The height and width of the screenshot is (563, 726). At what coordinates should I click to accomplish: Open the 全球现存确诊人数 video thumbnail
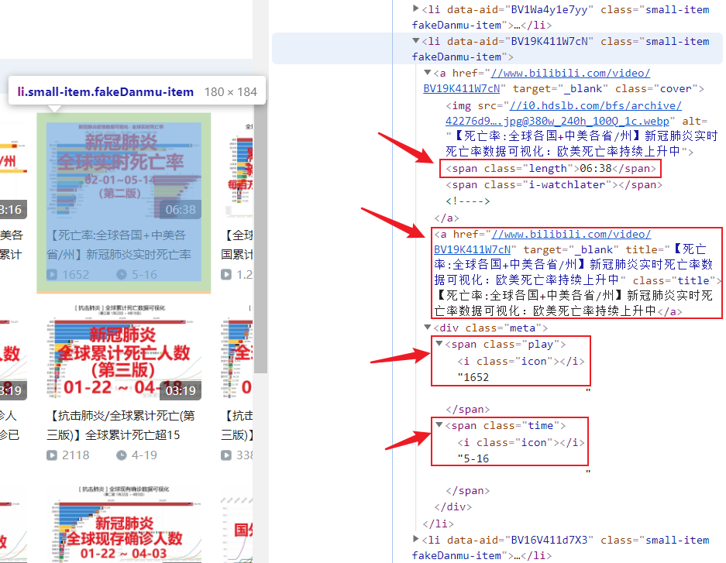pos(124,524)
